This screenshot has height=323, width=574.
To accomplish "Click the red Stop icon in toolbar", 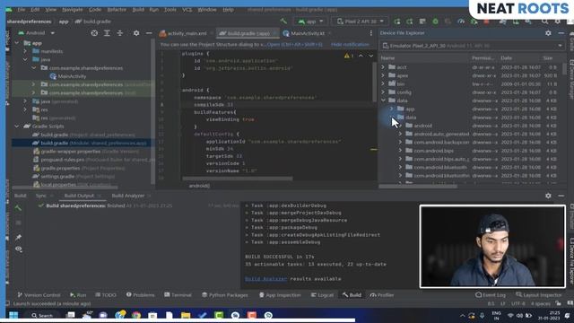I will point(486,22).
